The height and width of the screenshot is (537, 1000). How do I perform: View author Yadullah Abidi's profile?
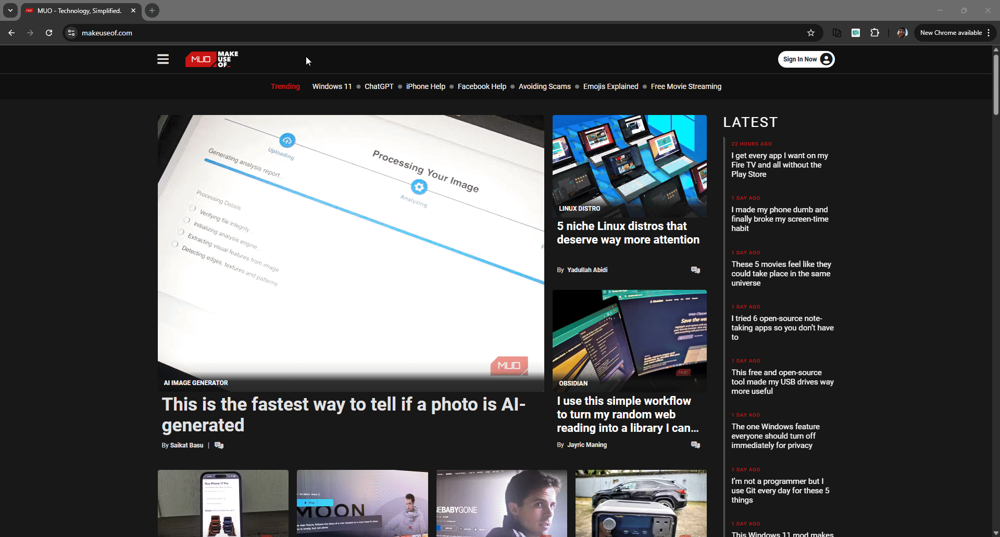point(587,270)
